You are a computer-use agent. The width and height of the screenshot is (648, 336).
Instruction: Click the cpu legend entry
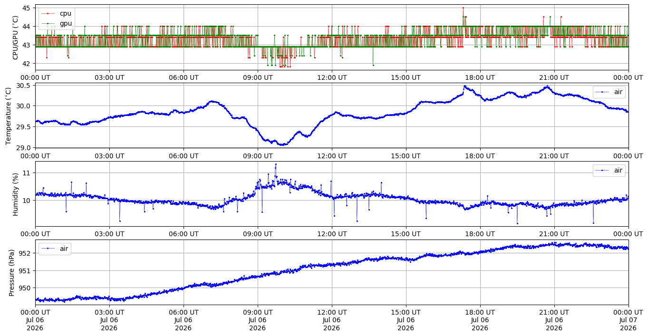tap(56, 14)
